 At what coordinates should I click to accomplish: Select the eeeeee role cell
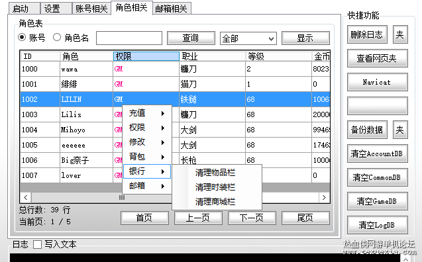(86, 145)
